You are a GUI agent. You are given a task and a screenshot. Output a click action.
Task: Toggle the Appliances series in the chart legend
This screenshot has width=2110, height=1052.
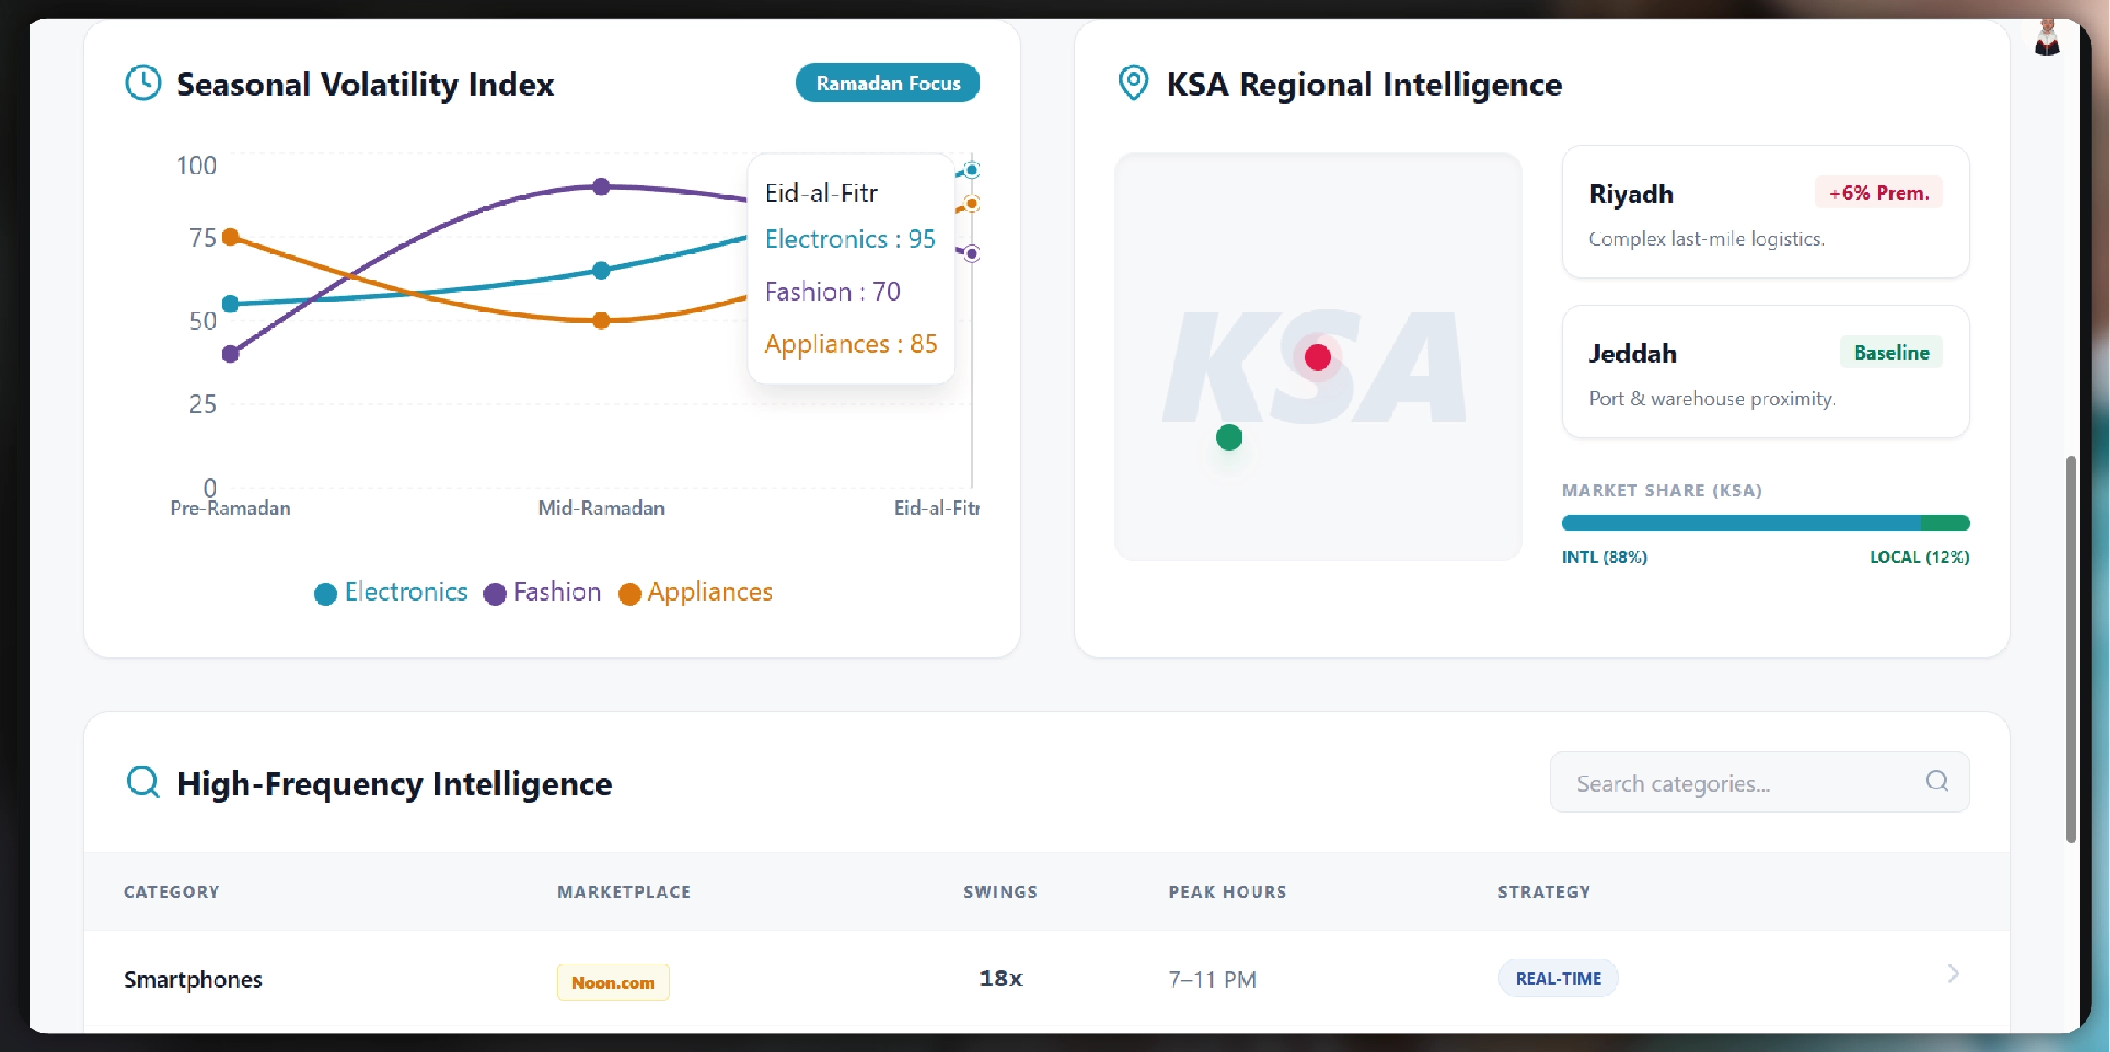click(696, 592)
